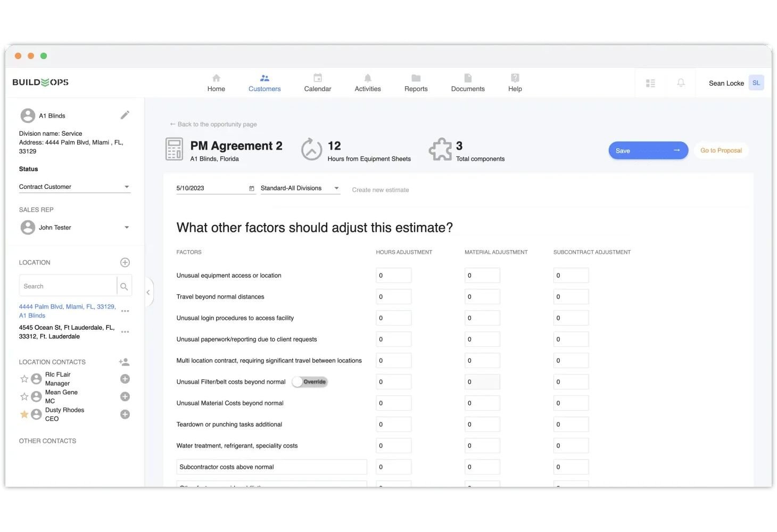Open the John Tester sales rep dropdown

[127, 227]
